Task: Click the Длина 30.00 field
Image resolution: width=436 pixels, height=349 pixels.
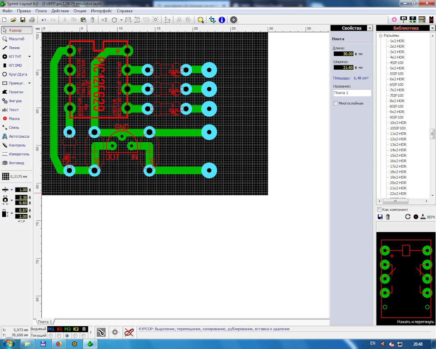Action: [343, 54]
